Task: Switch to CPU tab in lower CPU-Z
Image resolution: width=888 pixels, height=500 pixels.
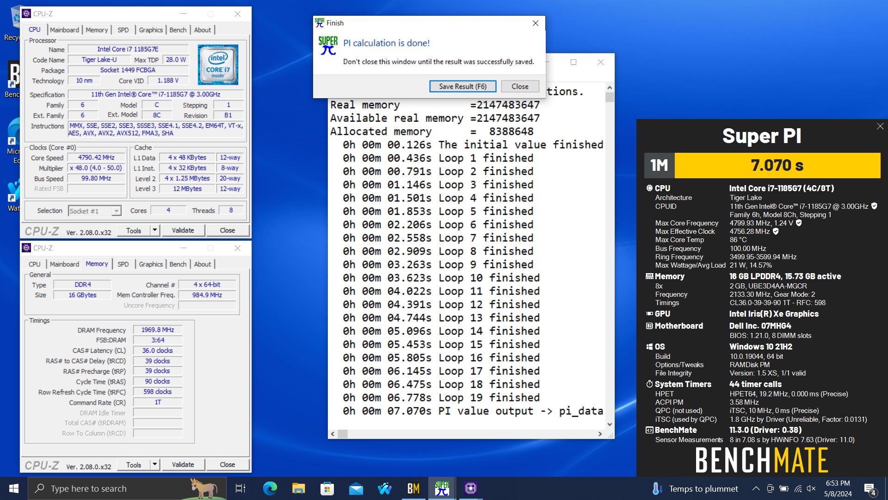Action: pyautogui.click(x=35, y=264)
